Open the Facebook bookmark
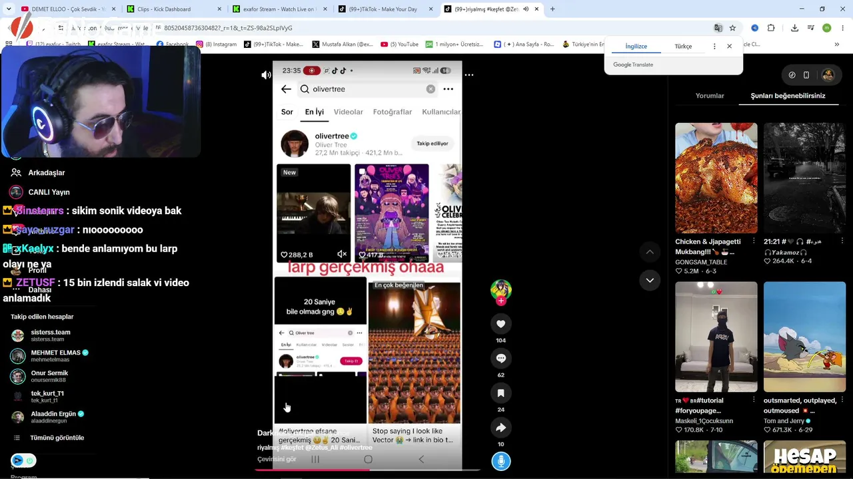 point(173,45)
